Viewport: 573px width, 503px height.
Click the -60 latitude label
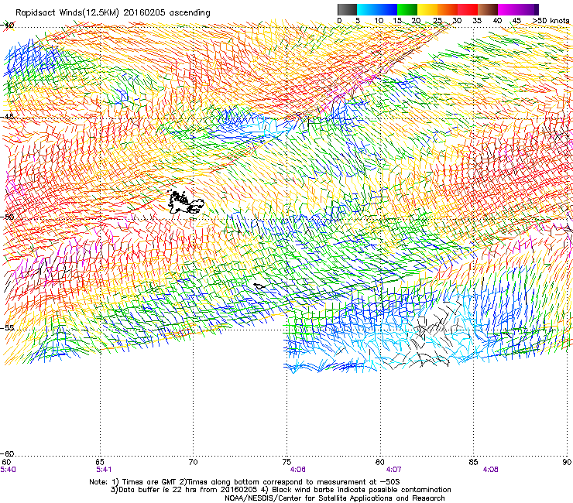(7, 453)
